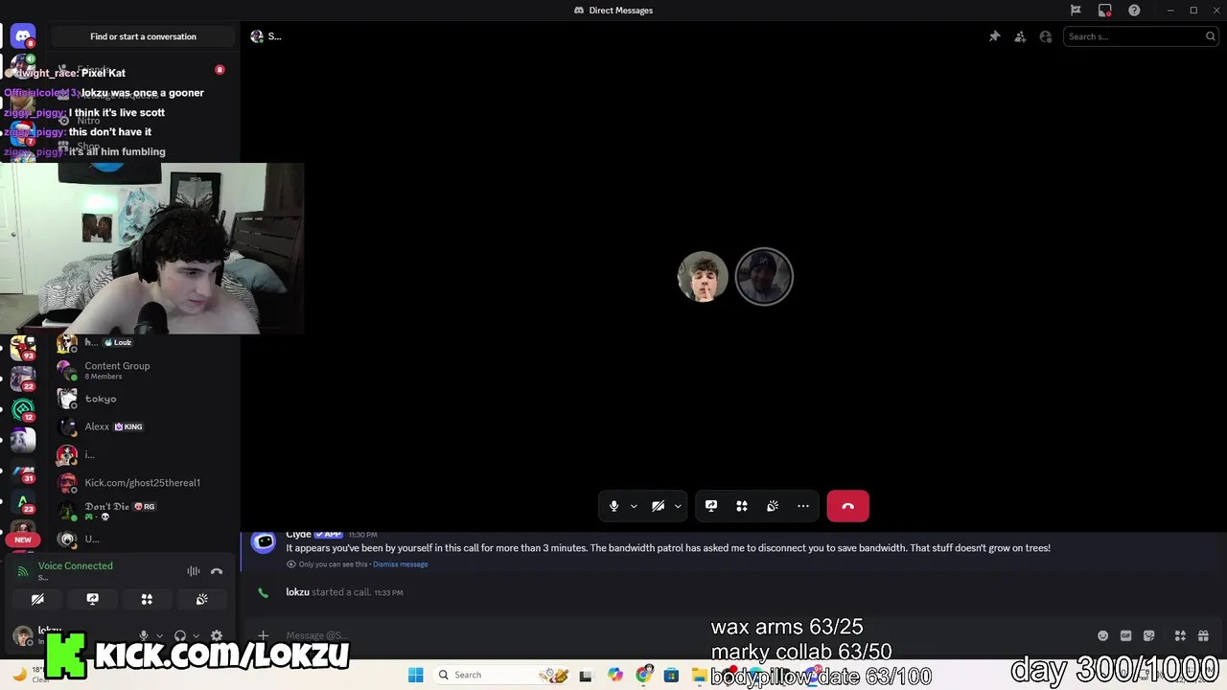Add friends to DM icon
This screenshot has width=1227, height=690.
(x=1020, y=36)
